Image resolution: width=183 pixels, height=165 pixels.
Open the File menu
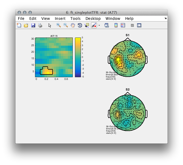click(21, 18)
